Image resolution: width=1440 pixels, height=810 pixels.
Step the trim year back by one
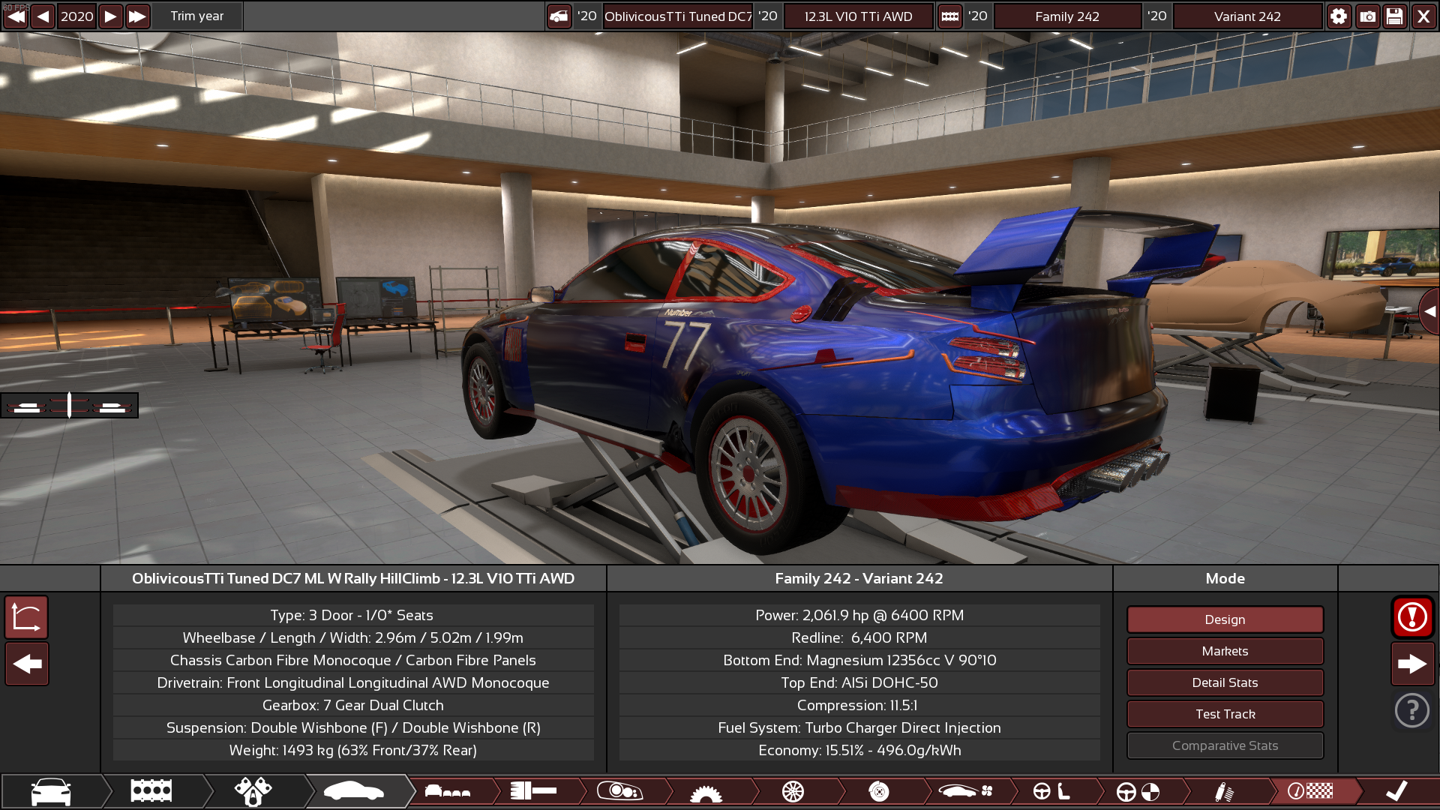click(43, 16)
